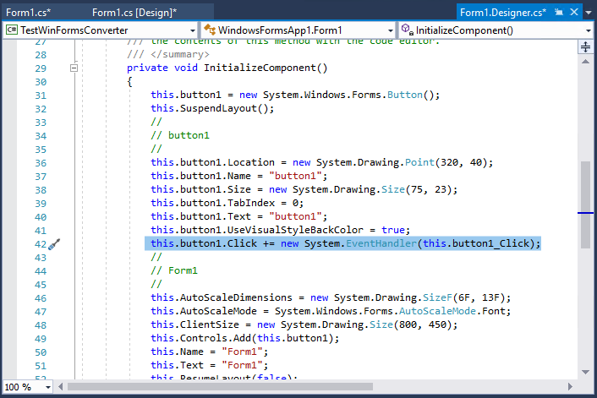
Task: Click the screwdriver quick actions icon on line 42
Action: click(54, 244)
